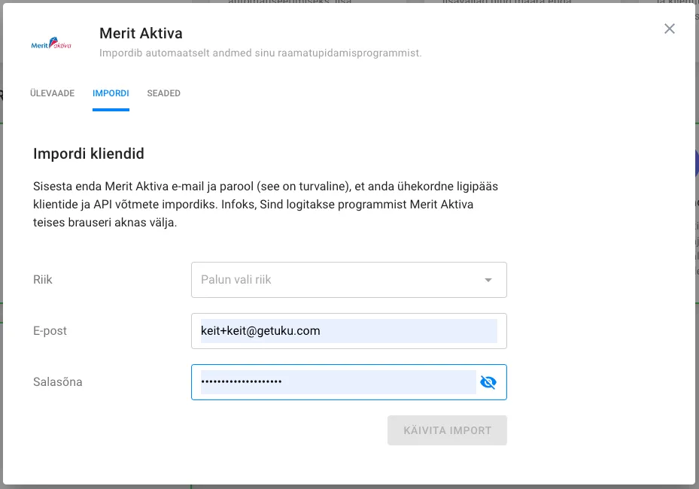Image resolution: width=699 pixels, height=489 pixels.
Task: Click the subtitle about raamatupidamisprogramm import
Action: (260, 53)
